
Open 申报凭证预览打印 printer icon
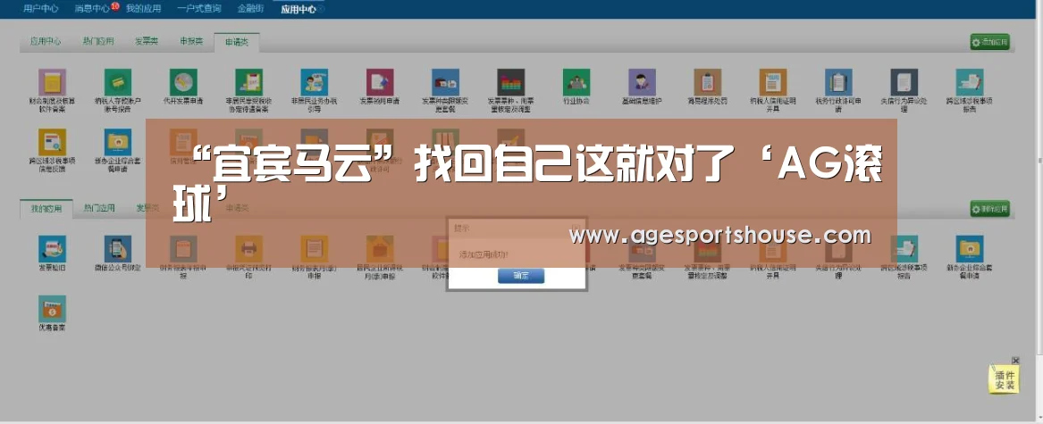[248, 248]
